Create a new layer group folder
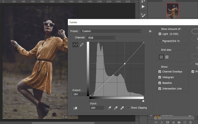Viewport: 198px width, 124px height. click(179, 122)
